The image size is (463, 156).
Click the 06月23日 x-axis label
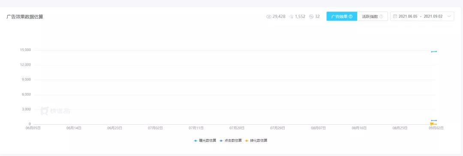pyautogui.click(x=114, y=128)
